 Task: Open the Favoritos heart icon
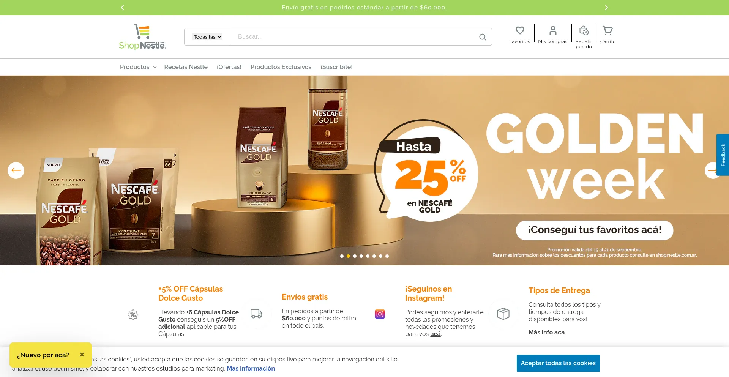point(520,30)
